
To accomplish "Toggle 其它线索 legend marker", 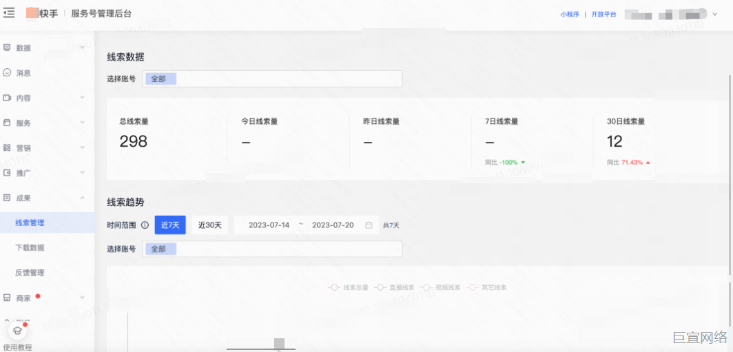I will pyautogui.click(x=473, y=287).
